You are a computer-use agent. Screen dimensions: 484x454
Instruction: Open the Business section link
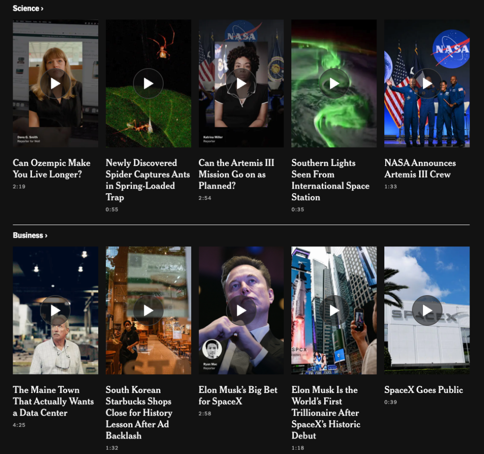(30, 235)
